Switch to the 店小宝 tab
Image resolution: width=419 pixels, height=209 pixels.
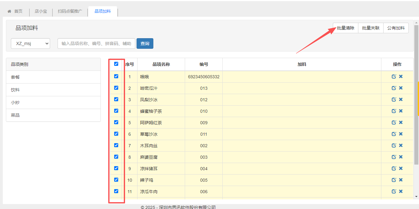coord(41,11)
